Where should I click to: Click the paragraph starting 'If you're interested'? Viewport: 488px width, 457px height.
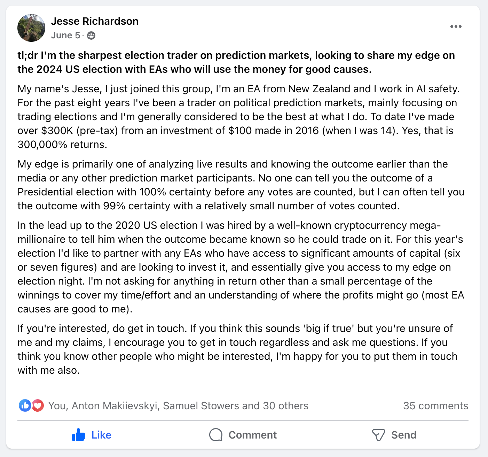tap(237, 349)
